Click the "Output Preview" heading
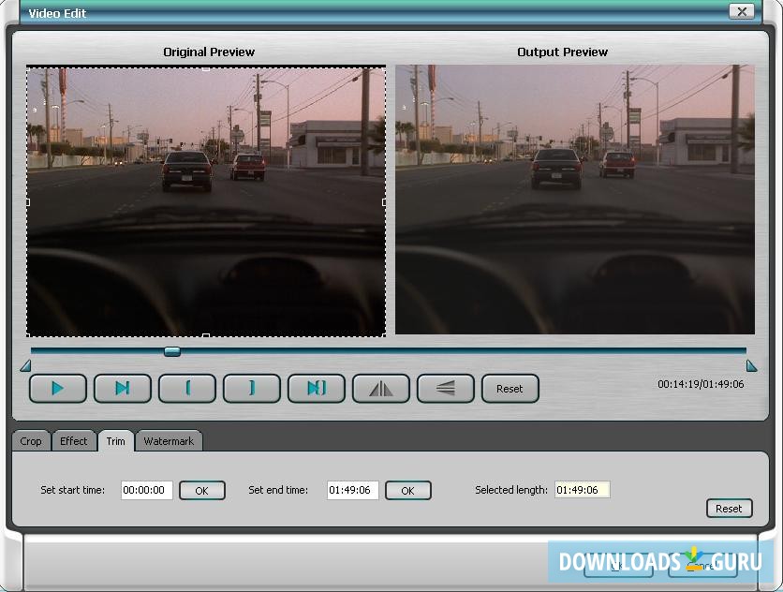 point(562,52)
